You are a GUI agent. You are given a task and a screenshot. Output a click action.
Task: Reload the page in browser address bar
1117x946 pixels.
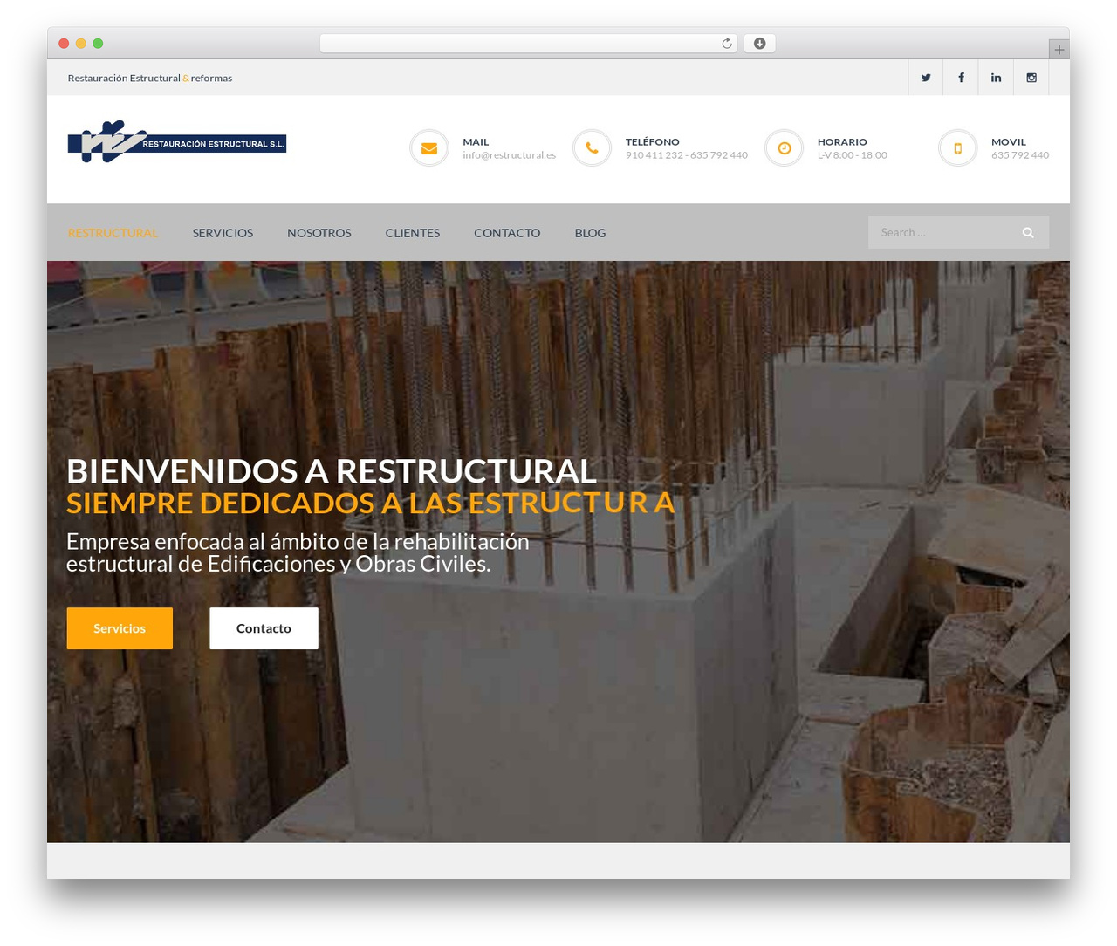726,44
